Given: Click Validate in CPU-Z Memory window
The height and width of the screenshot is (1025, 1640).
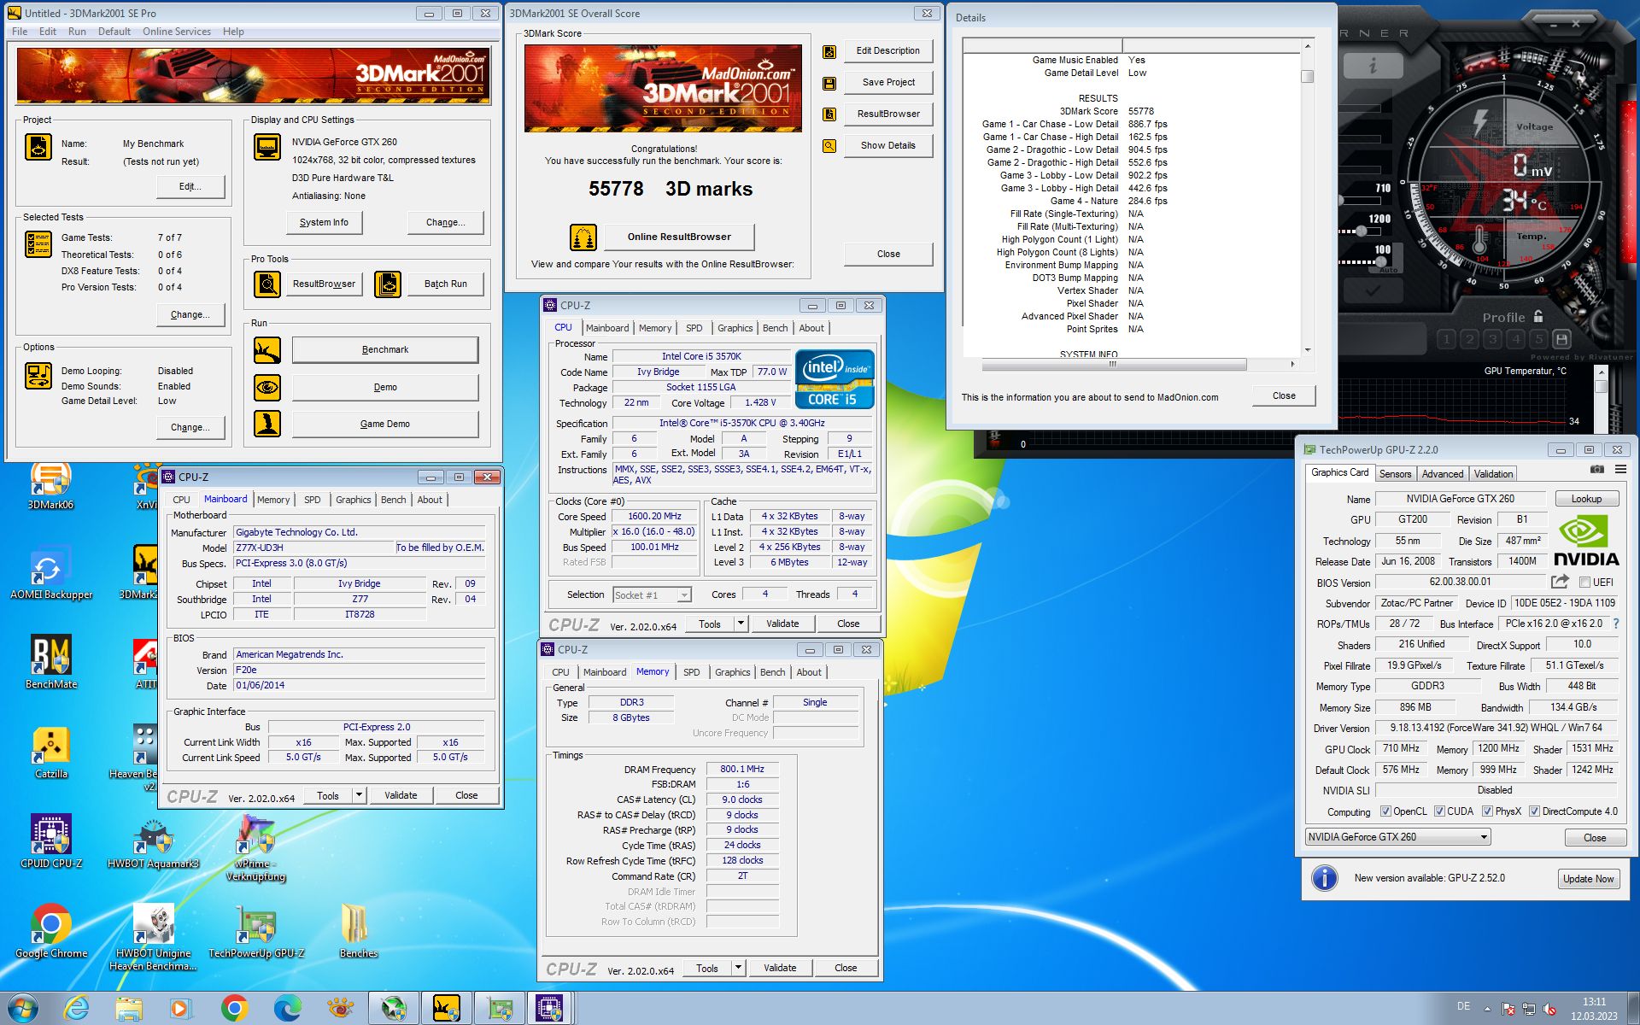Looking at the screenshot, I should tap(780, 968).
